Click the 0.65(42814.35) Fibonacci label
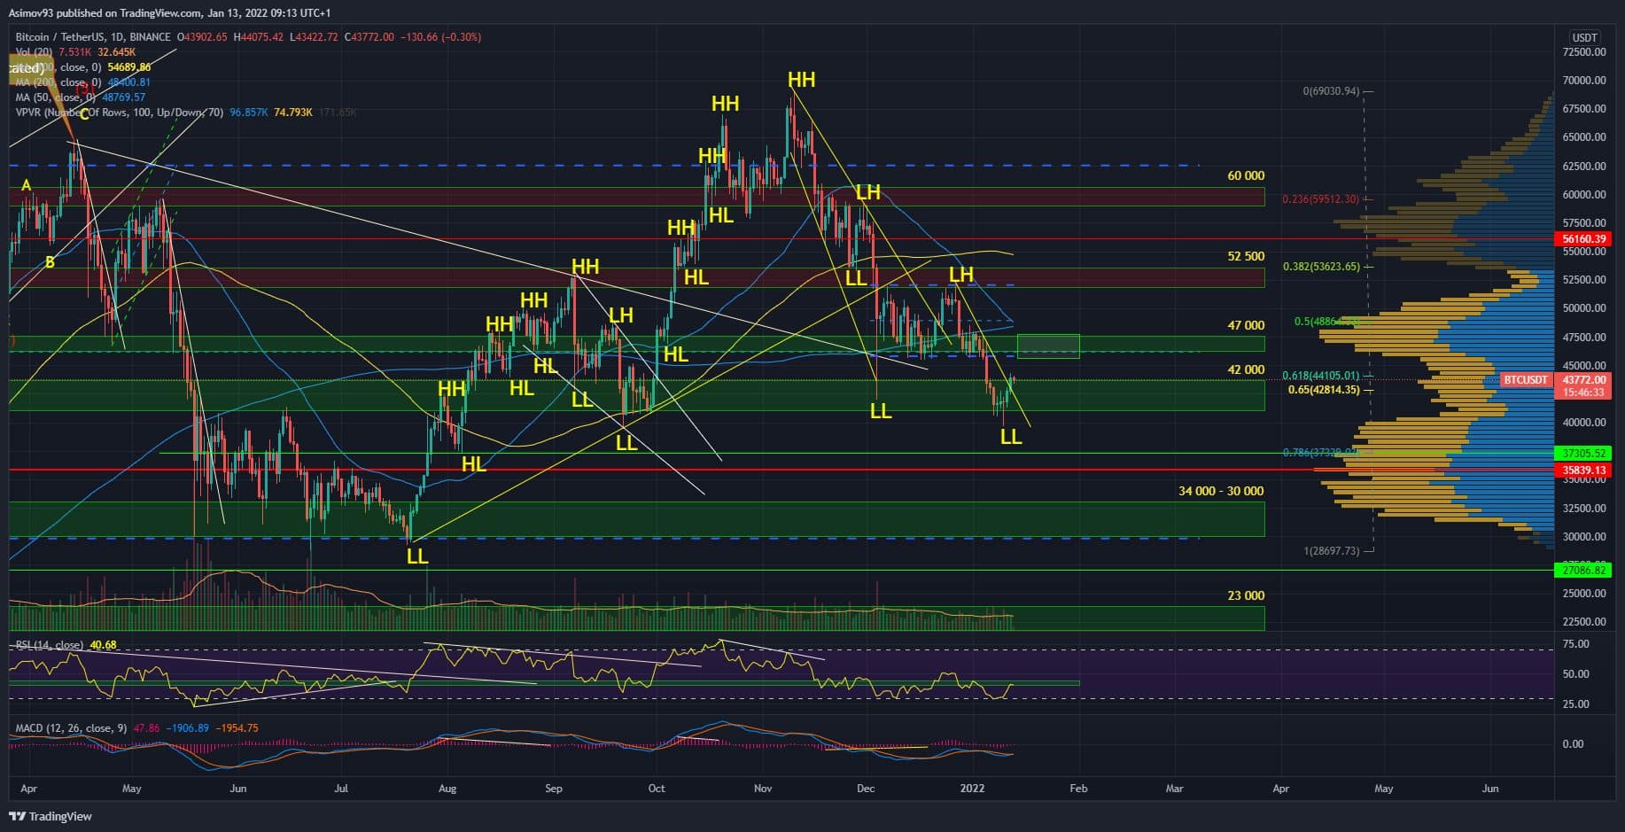This screenshot has width=1625, height=832. click(1324, 390)
